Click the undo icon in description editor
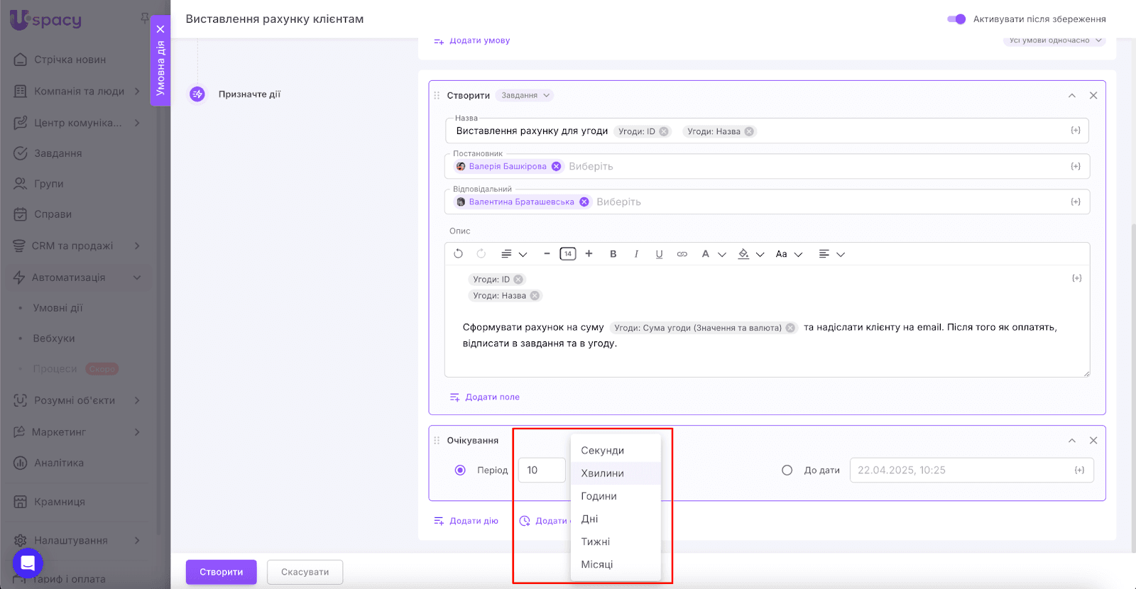The height and width of the screenshot is (589, 1136). 459,254
